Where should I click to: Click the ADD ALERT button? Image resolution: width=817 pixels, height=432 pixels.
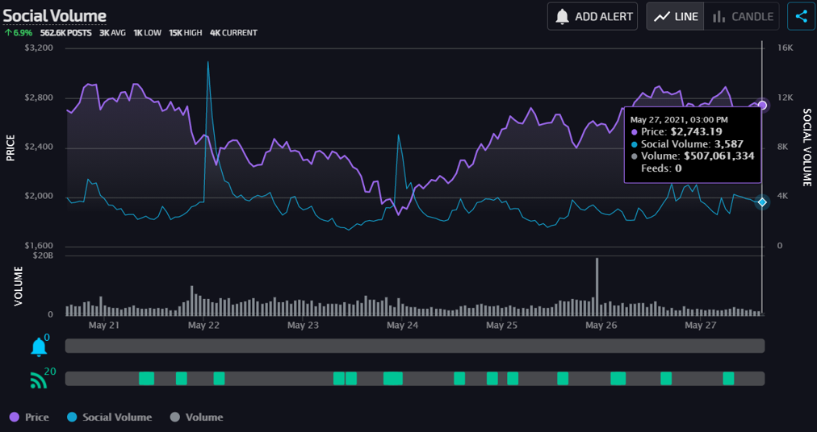click(592, 16)
